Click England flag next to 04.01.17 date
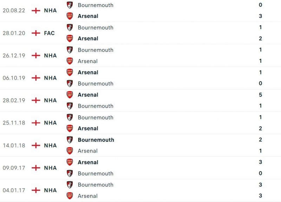281x202 pixels. 36,190
